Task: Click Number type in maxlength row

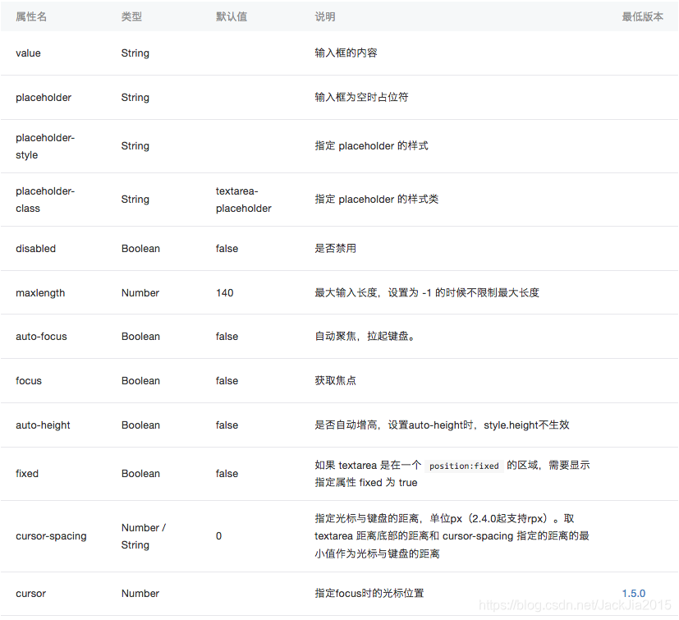Action: (x=140, y=293)
